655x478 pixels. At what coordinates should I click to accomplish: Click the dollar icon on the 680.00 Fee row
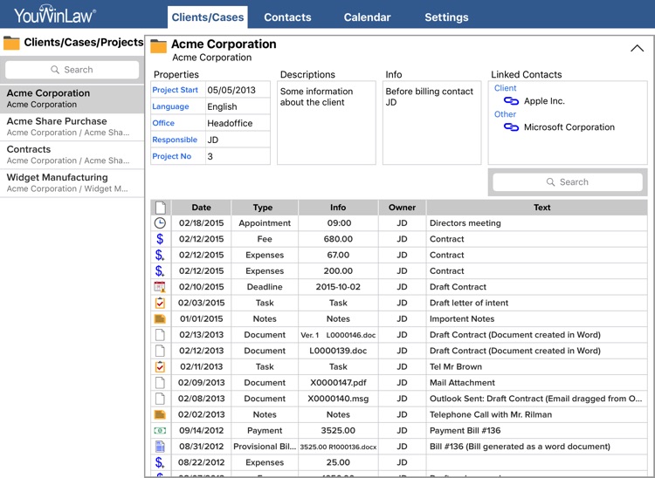(160, 239)
